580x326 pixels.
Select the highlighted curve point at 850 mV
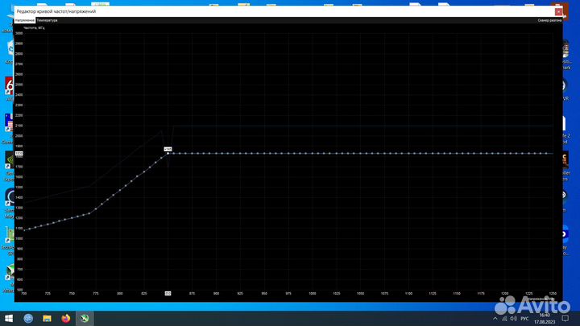[x=168, y=153]
